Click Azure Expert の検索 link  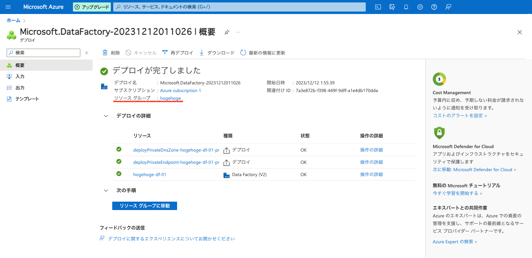[455, 242]
